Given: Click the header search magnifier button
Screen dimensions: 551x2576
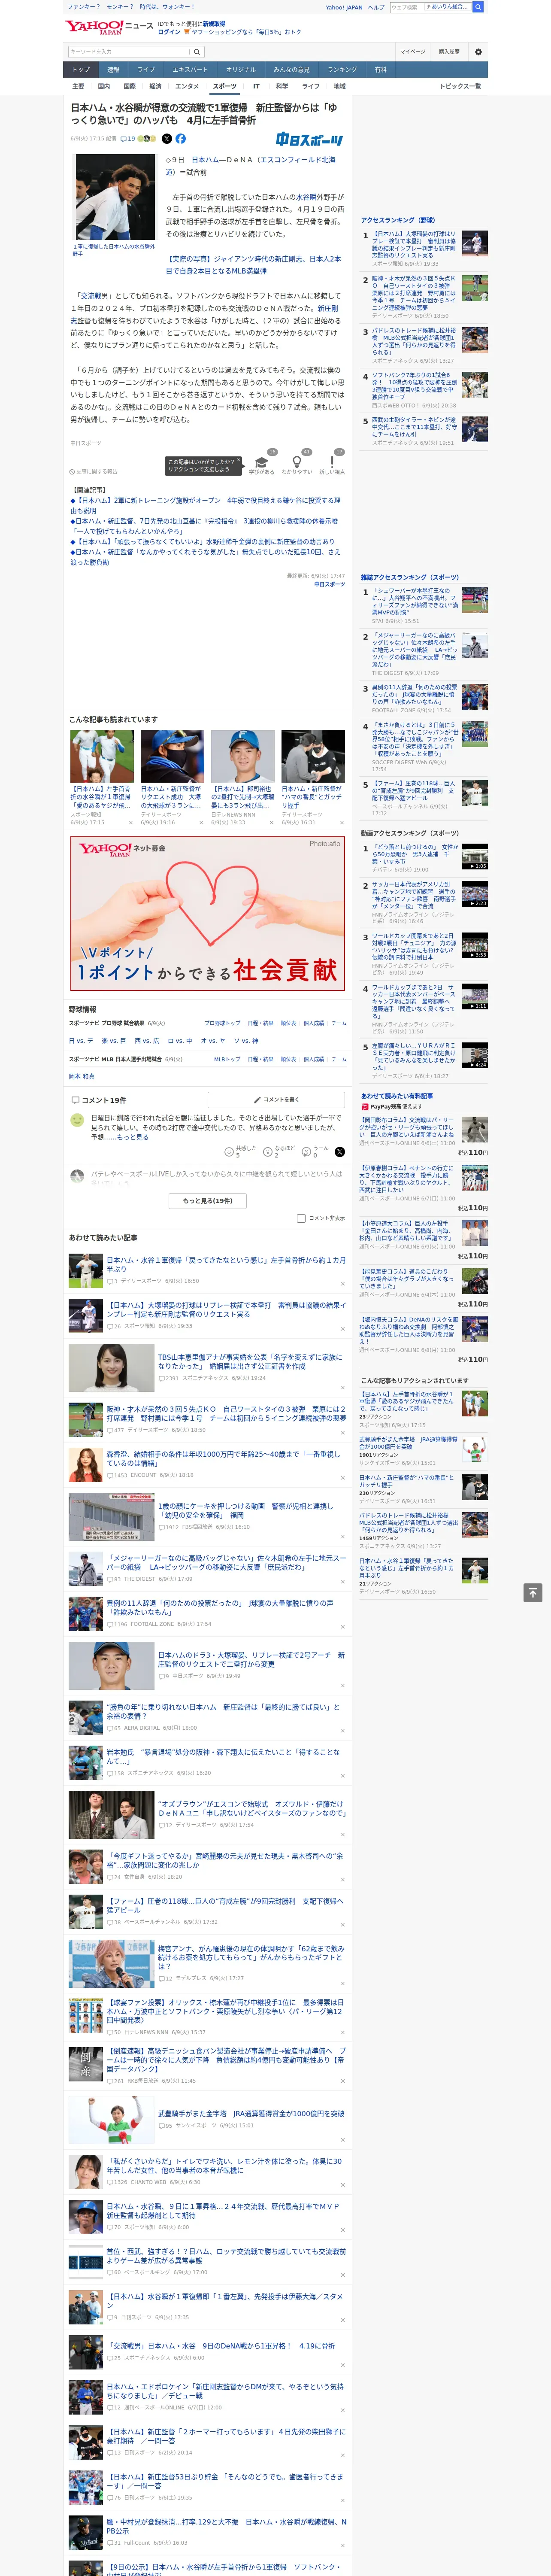Looking at the screenshot, I should (x=478, y=7).
